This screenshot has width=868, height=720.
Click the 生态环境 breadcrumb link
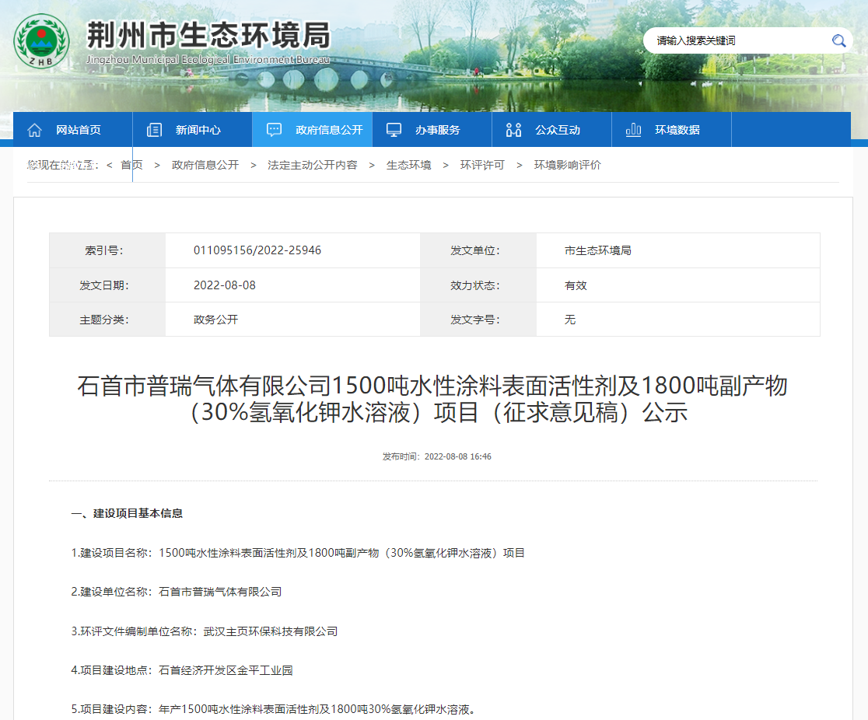409,165
